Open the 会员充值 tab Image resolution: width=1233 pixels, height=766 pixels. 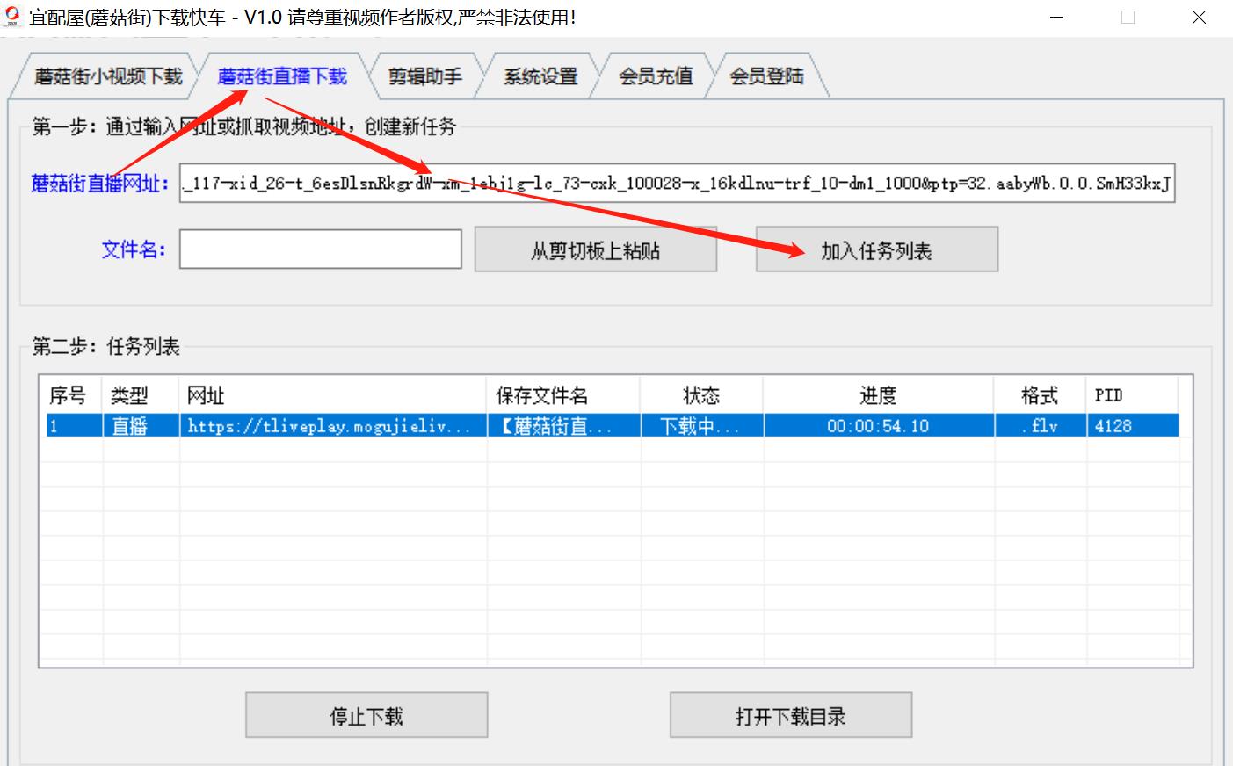(x=656, y=76)
